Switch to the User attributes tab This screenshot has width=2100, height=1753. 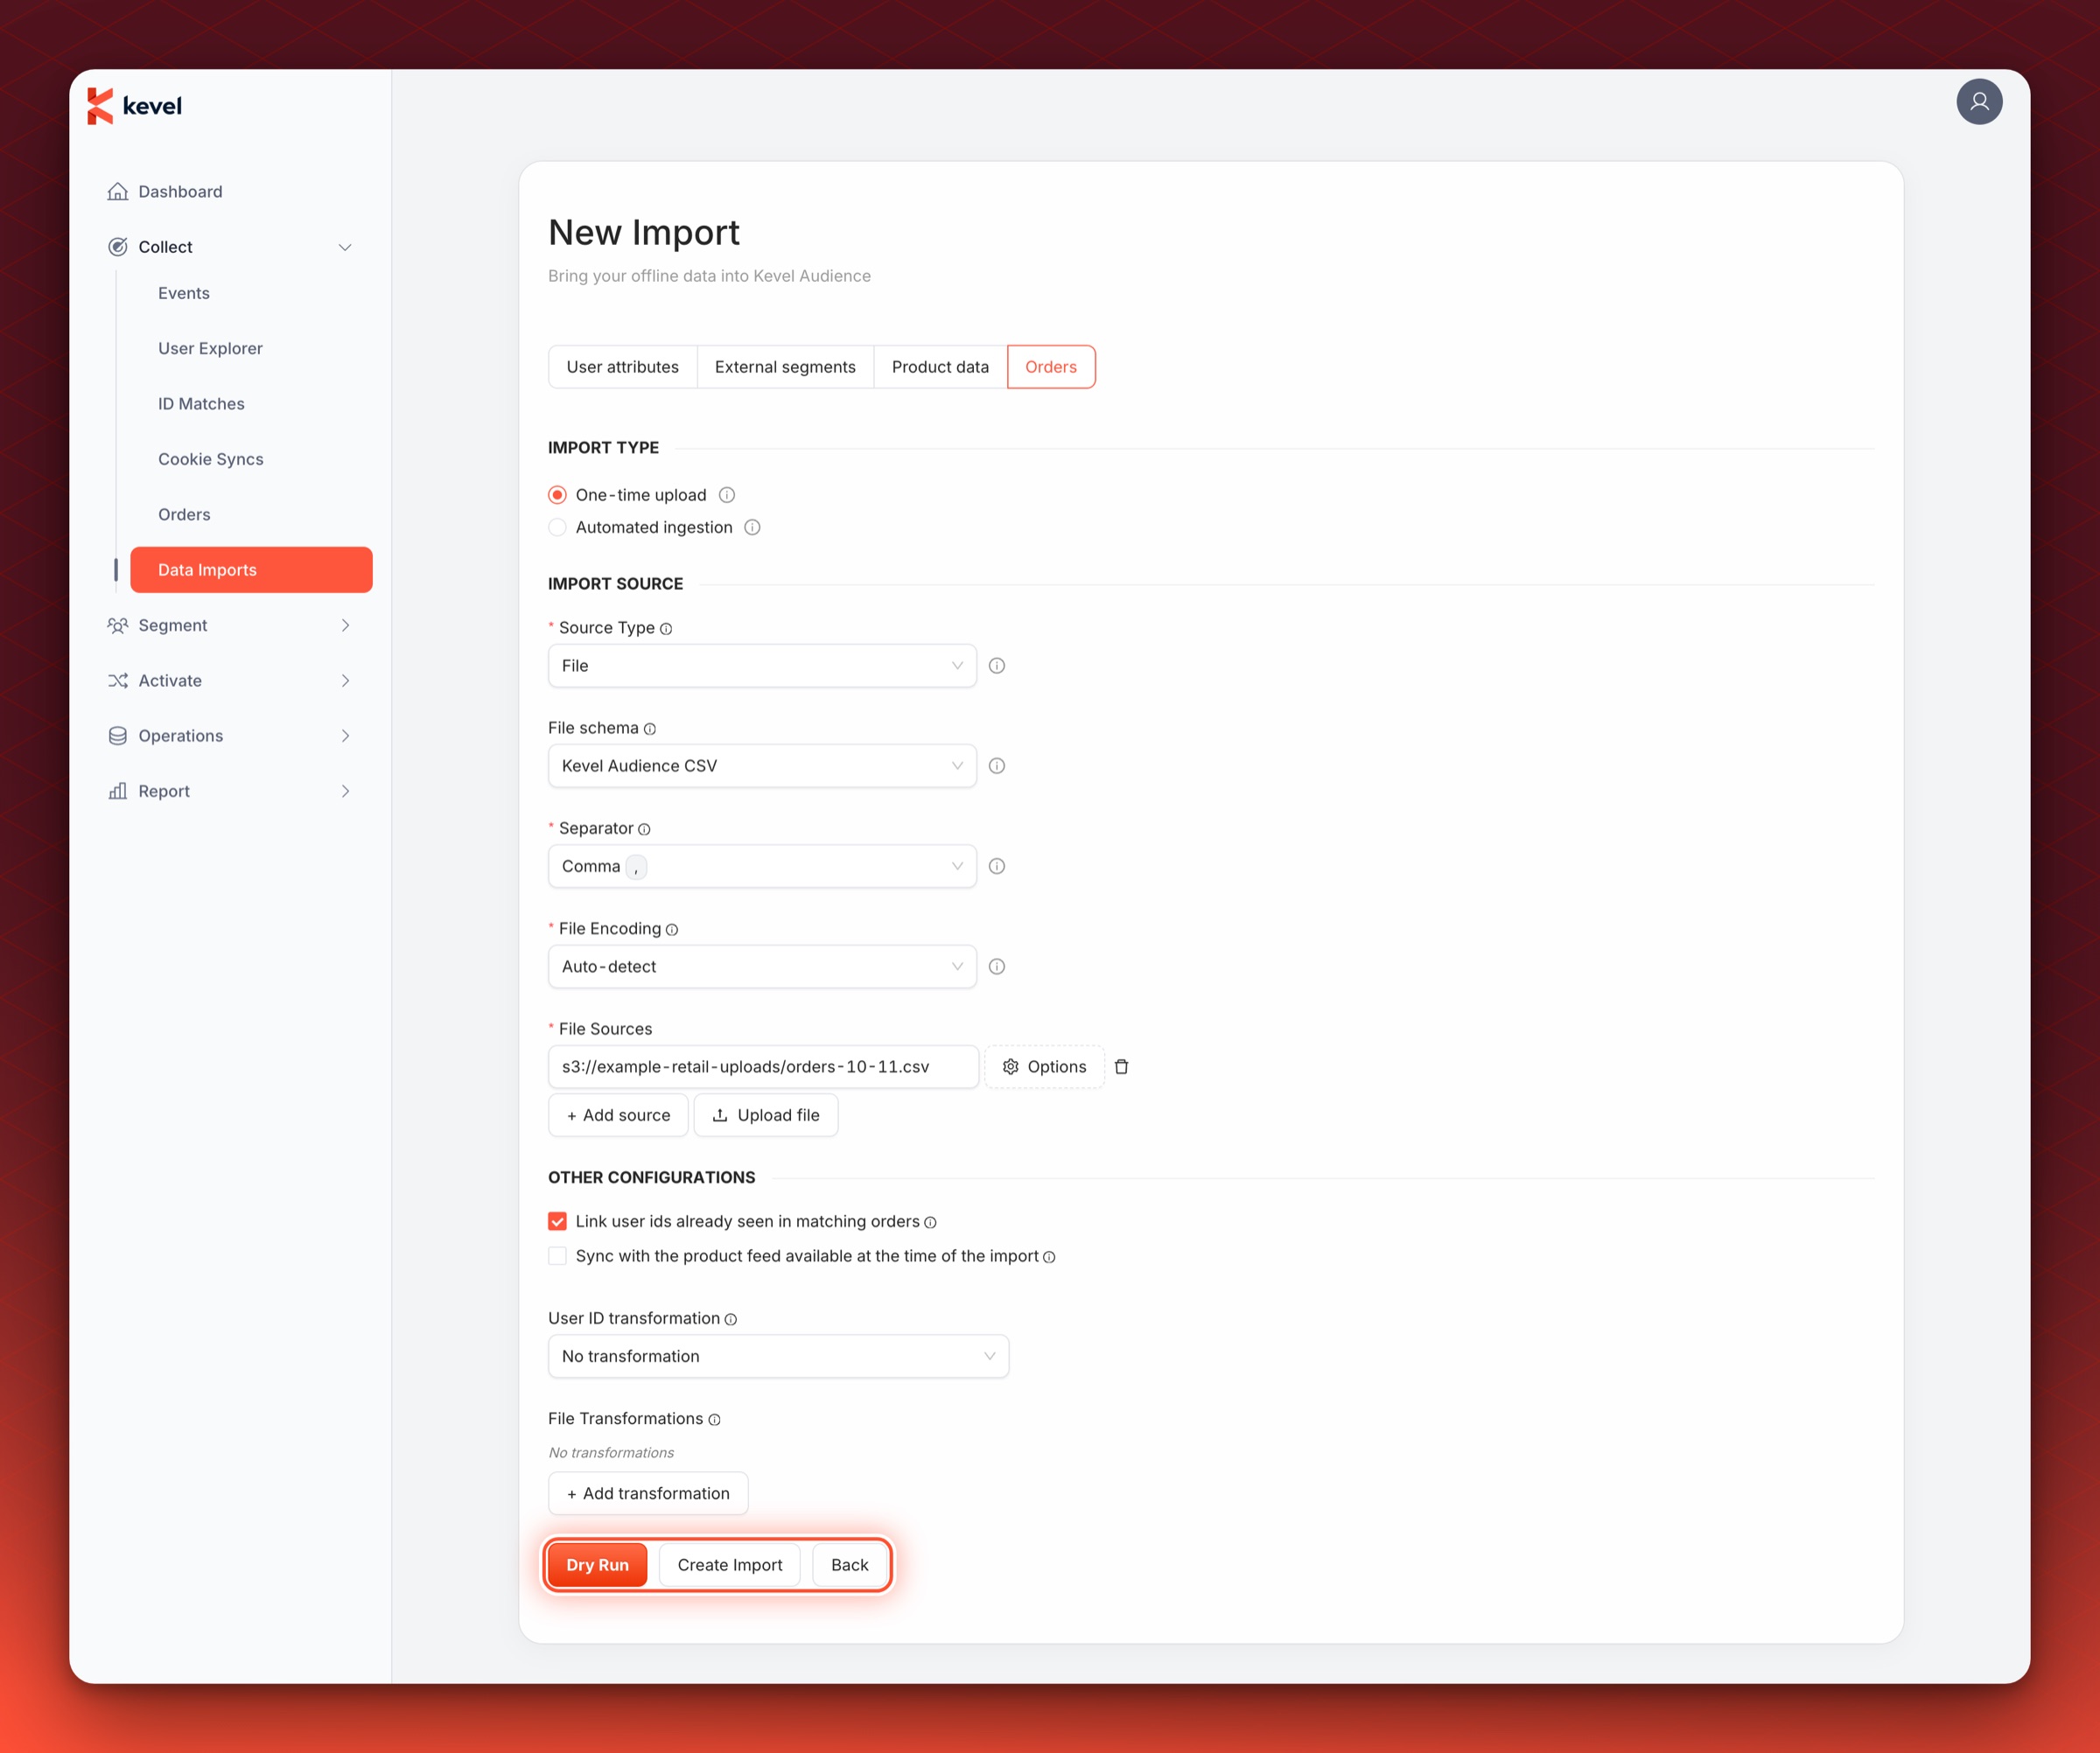point(622,367)
